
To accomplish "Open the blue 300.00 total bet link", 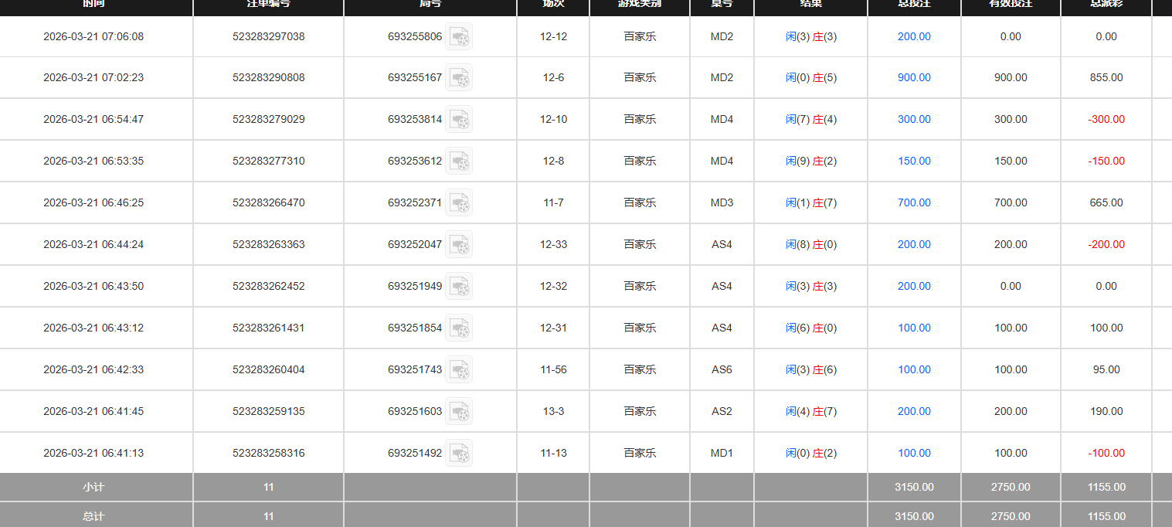I will point(914,120).
